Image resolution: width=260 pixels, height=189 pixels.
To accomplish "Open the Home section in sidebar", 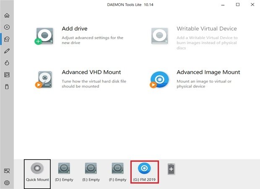I will click(7, 15).
